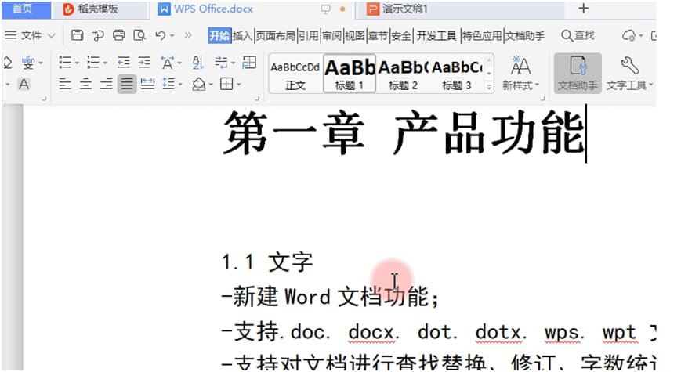Apply the 正文 style
The height and width of the screenshot is (372, 681).
click(x=295, y=74)
